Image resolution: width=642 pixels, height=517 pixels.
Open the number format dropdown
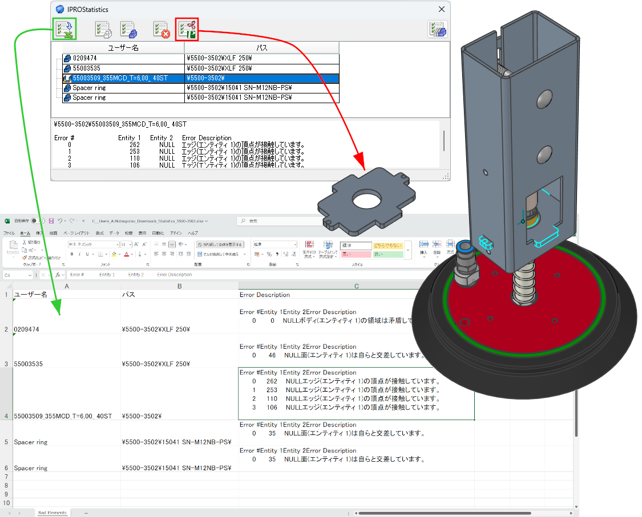(295, 244)
